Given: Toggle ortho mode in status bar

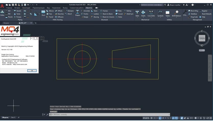Looking at the screenshot, I should click(160, 118).
